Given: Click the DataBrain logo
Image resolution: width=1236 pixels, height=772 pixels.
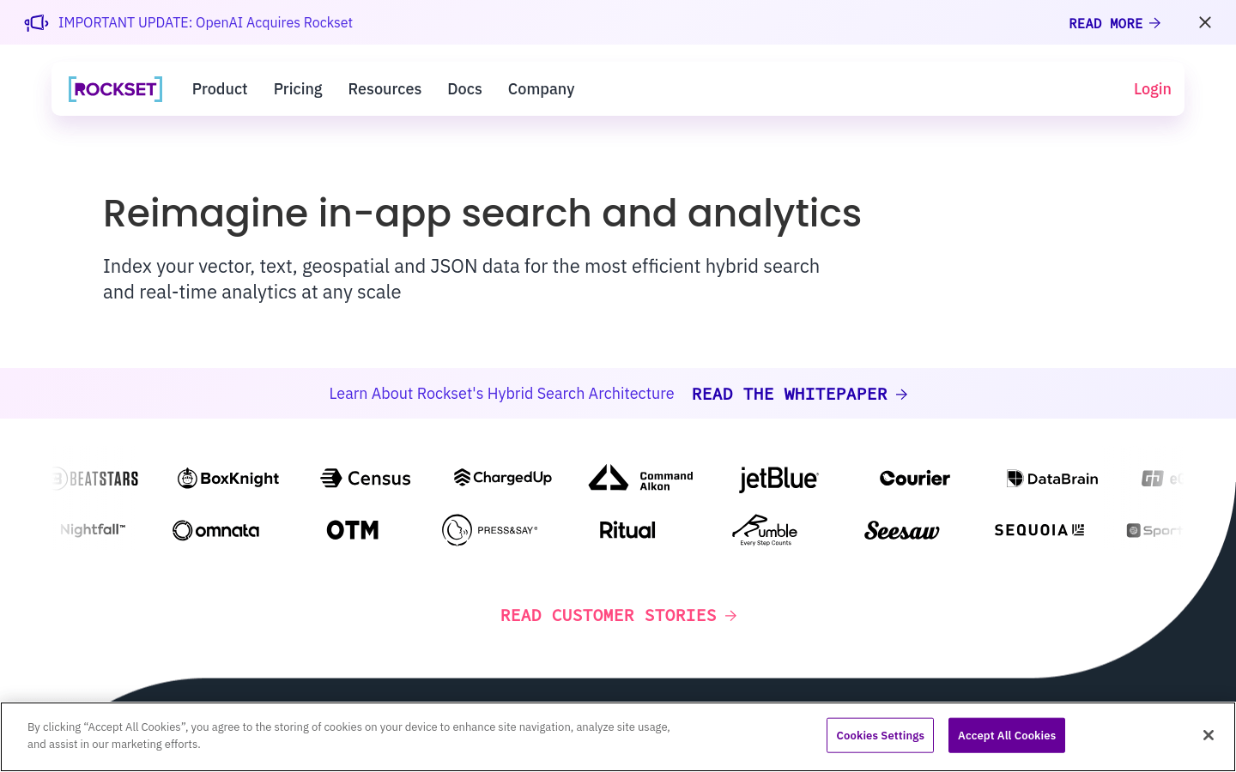Looking at the screenshot, I should (1052, 479).
